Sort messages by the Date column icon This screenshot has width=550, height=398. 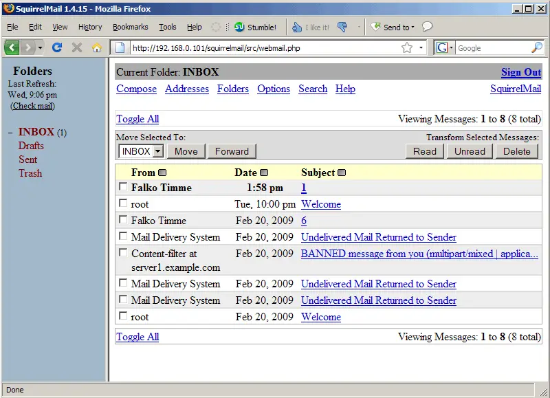pyautogui.click(x=264, y=173)
